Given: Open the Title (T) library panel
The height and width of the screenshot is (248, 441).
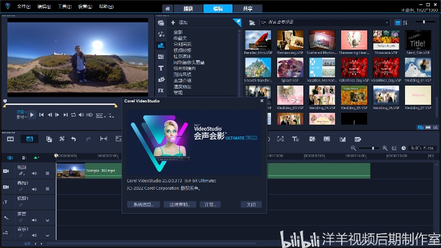Looking at the screenshot, I should coord(161,68).
